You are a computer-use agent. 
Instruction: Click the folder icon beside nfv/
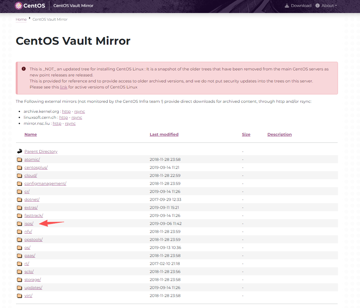(x=19, y=232)
